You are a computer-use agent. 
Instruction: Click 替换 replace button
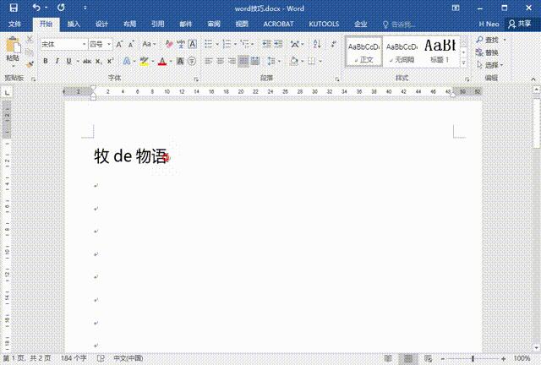(487, 52)
